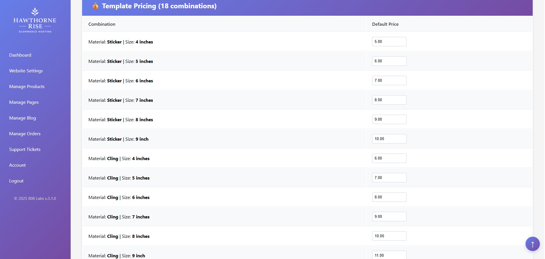Open Manage Orders
This screenshot has width=545, height=259.
click(25, 134)
